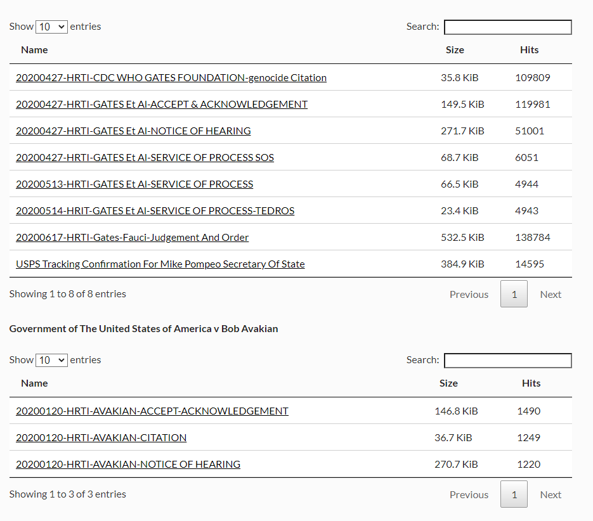Sort Avakian table by Name column
593x521 pixels.
click(x=34, y=383)
